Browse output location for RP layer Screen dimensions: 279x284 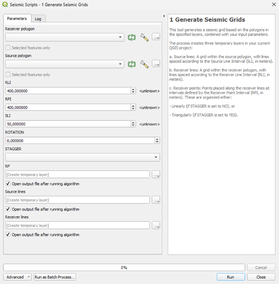[x=156, y=174]
